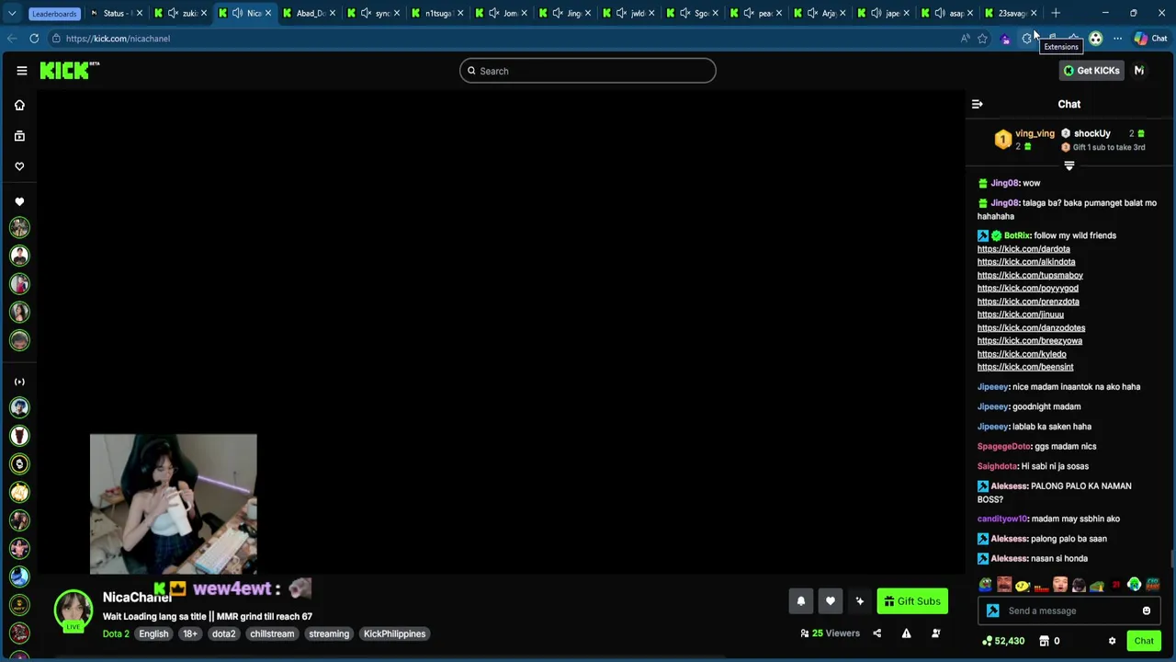Go back with browser back arrow
Screen dimensions: 1176x662
click(11, 39)
